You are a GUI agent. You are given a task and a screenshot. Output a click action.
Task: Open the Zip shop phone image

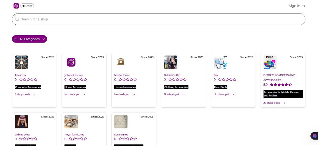pyautogui.click(x=221, y=62)
